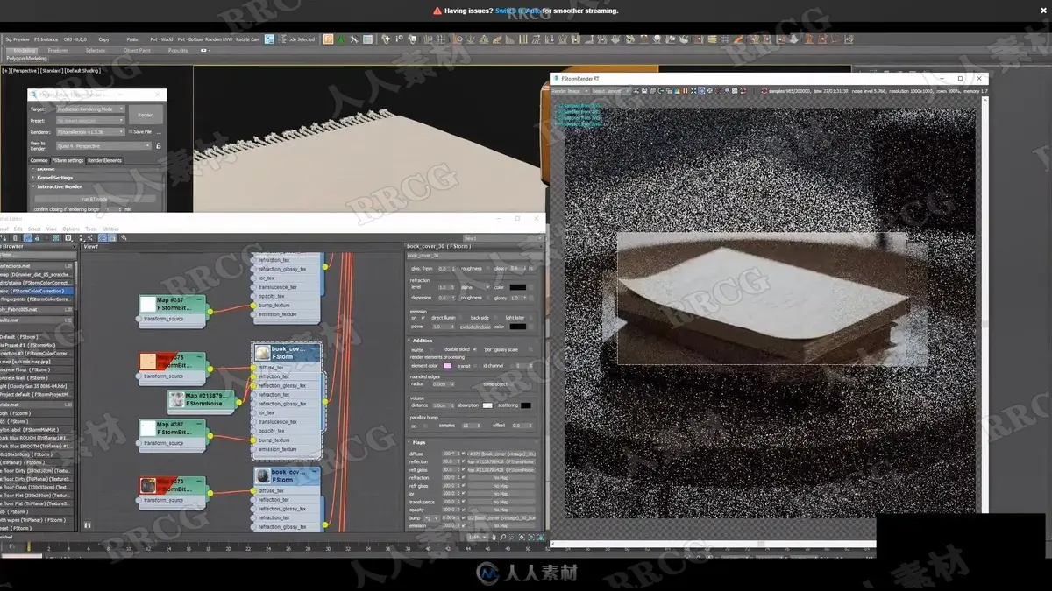
Task: Enable the Save File checkbox in Render Setup
Action: [130, 132]
